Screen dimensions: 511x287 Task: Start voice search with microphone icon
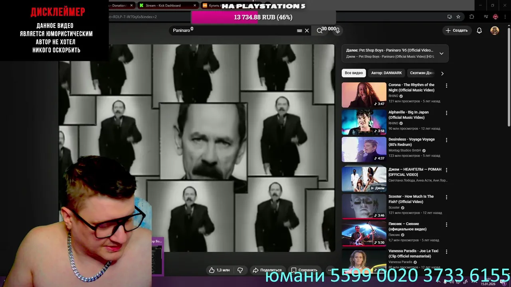338,30
